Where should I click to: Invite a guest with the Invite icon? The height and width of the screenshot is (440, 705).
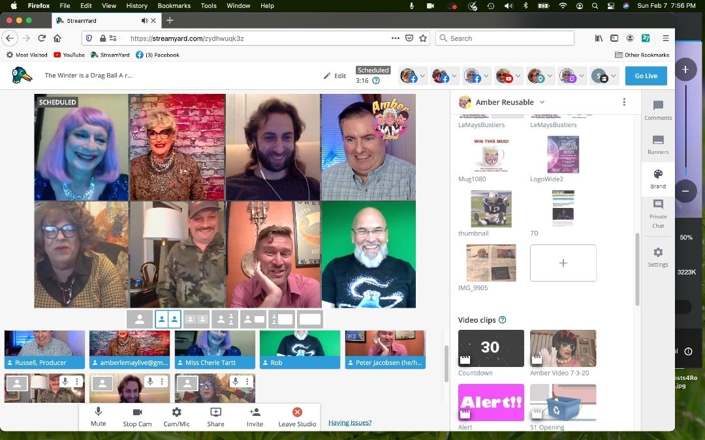(255, 416)
